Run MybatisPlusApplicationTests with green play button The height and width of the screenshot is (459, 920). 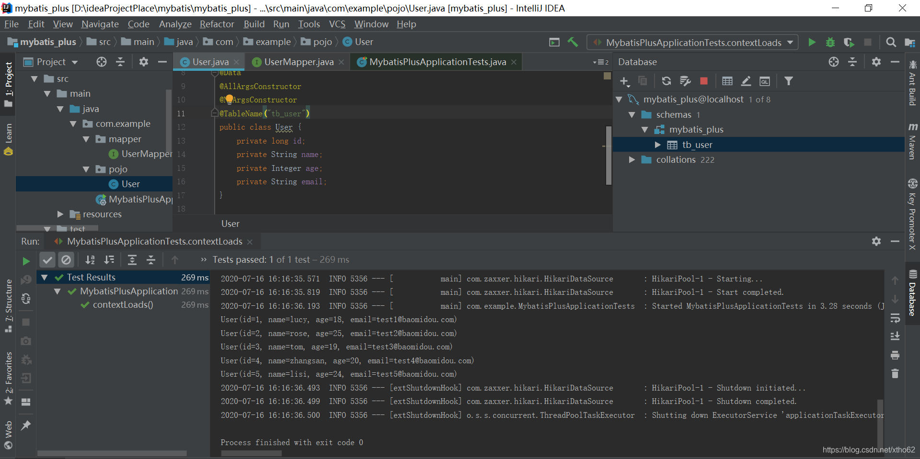tap(812, 42)
